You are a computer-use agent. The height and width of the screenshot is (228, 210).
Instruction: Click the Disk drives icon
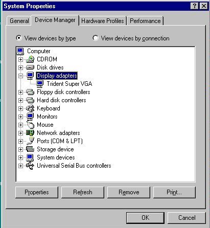[30, 67]
